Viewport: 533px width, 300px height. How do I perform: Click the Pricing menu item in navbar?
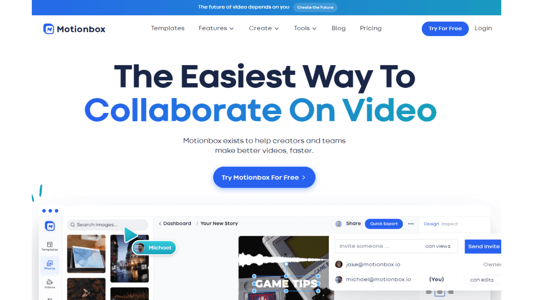[x=370, y=28]
